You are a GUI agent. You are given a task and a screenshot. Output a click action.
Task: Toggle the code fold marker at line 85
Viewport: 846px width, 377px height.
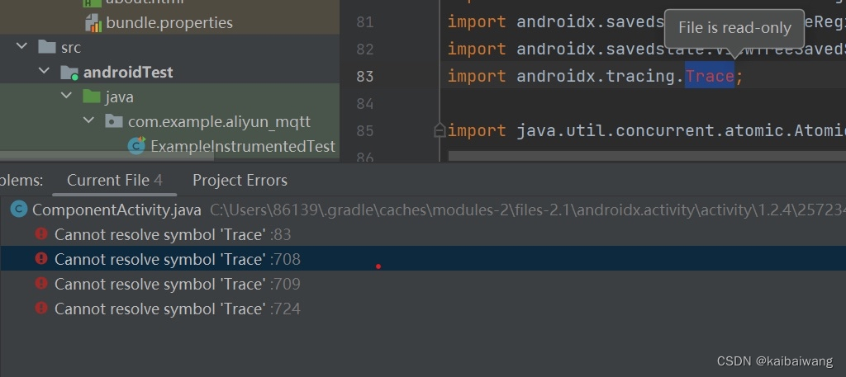[440, 130]
